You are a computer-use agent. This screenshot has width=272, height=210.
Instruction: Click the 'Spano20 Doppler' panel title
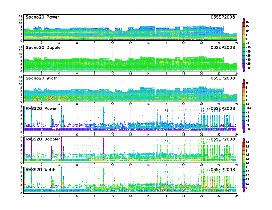coord(44,47)
